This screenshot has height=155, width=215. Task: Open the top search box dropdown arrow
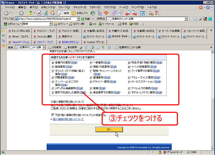186,19
